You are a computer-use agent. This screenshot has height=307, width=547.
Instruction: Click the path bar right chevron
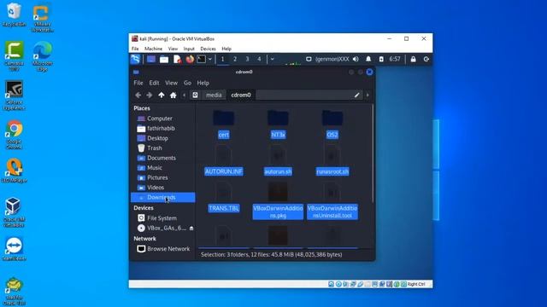[x=368, y=95]
